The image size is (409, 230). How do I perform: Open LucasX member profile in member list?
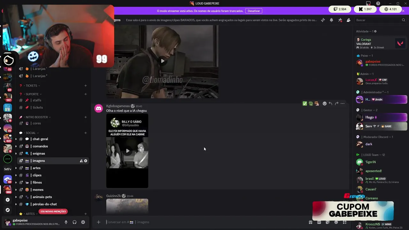[381, 81]
